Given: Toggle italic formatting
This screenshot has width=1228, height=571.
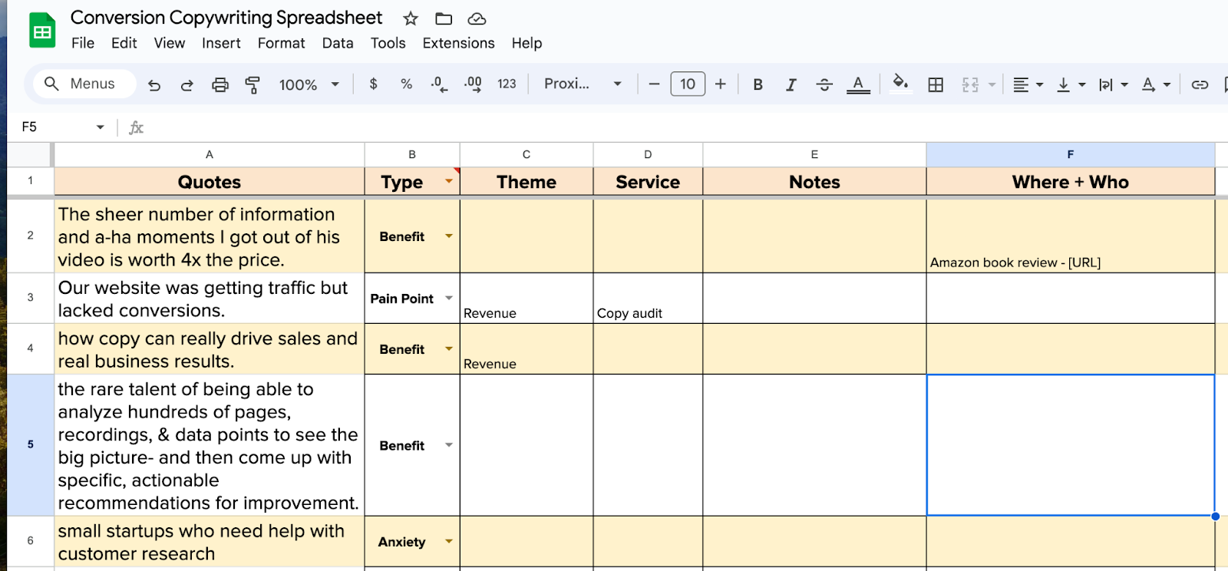Looking at the screenshot, I should [791, 84].
